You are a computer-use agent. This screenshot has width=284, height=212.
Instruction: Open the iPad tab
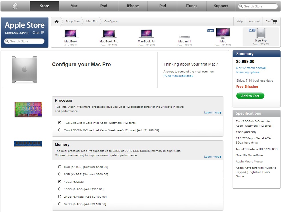pos(162,6)
